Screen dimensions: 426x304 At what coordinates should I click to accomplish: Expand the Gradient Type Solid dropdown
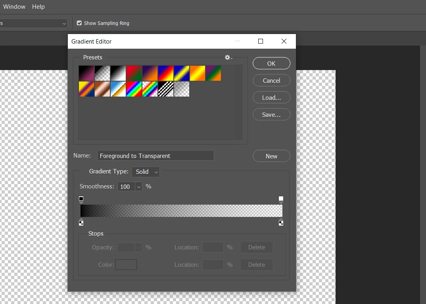point(146,172)
